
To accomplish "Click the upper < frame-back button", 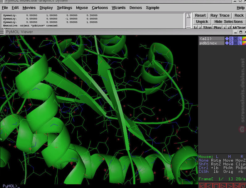I will click(200, 27).
